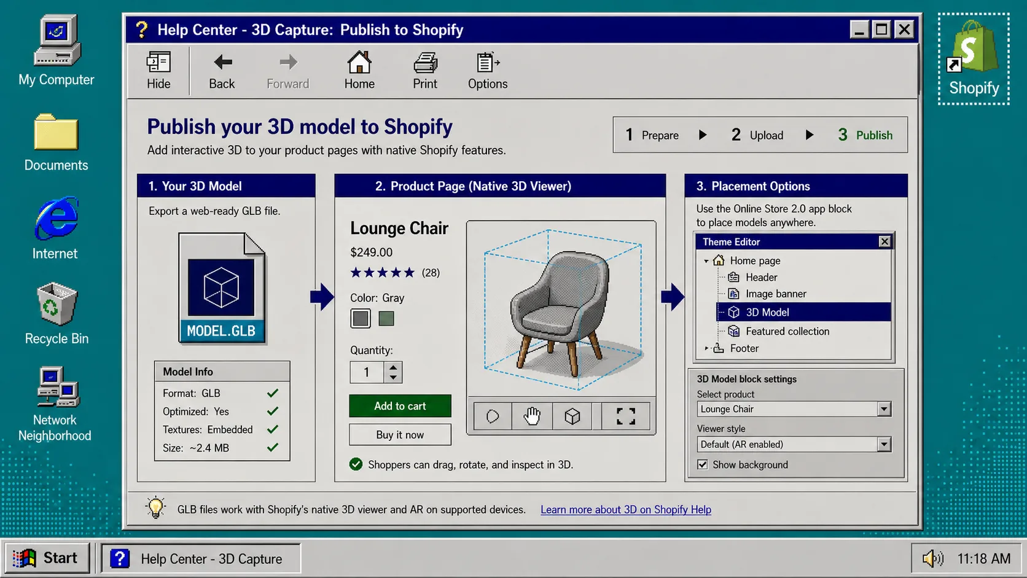Click 'Textures: Embedded' info row
1027x578 pixels.
coord(221,429)
